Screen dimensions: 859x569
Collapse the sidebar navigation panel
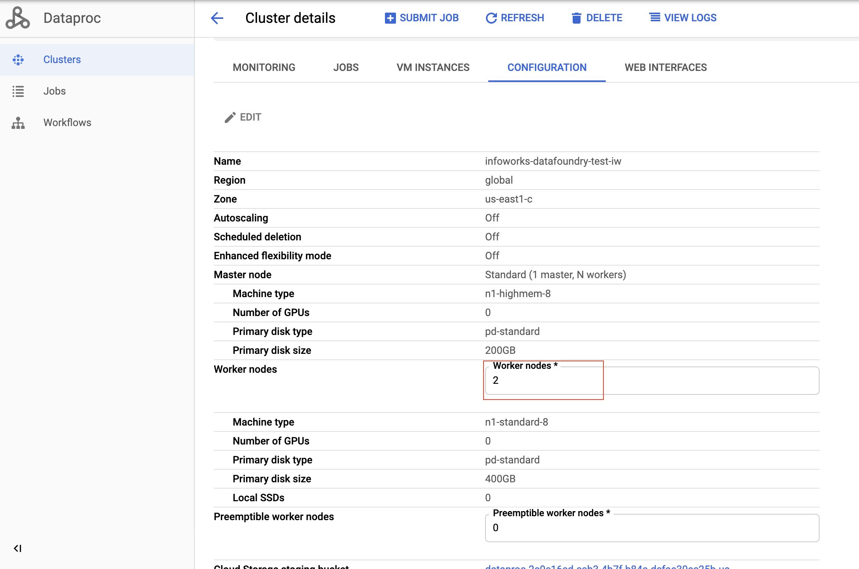click(x=18, y=548)
